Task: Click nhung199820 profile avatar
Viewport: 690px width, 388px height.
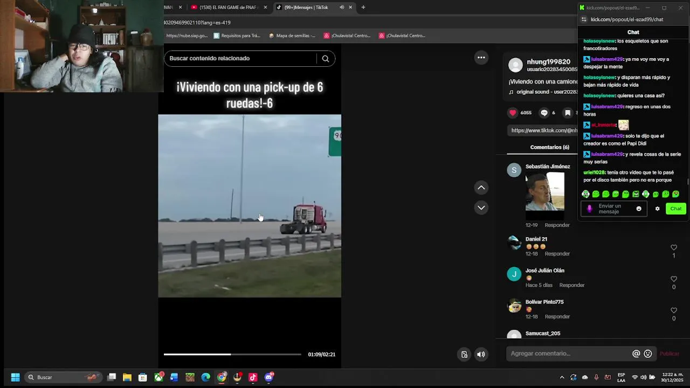Action: tap(515, 65)
